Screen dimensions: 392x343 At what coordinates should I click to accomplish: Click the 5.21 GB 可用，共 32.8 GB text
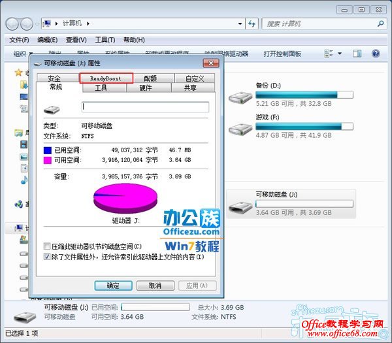(x=293, y=103)
